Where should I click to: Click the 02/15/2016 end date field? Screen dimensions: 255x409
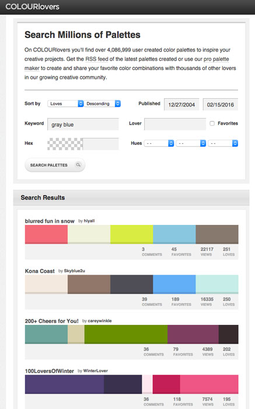(221, 105)
